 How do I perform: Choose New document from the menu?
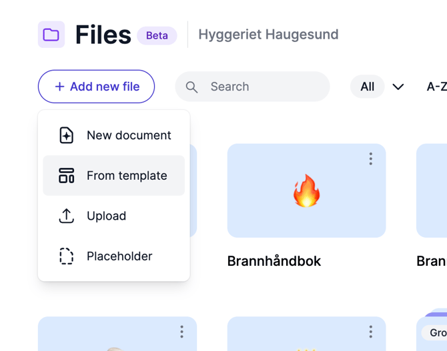[114, 135]
